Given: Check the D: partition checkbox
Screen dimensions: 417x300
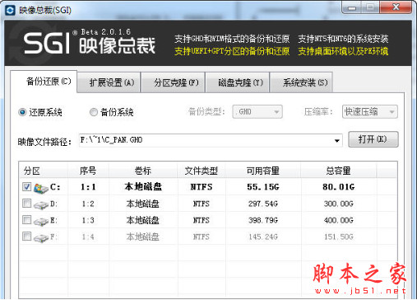Looking at the screenshot, I should click(x=26, y=204).
